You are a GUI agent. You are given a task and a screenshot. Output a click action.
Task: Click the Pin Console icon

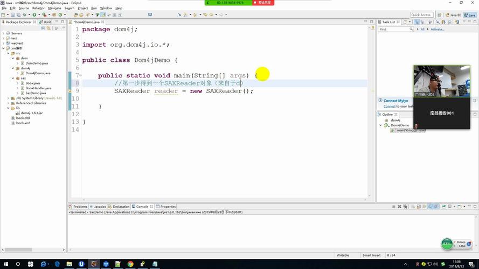[443, 207]
